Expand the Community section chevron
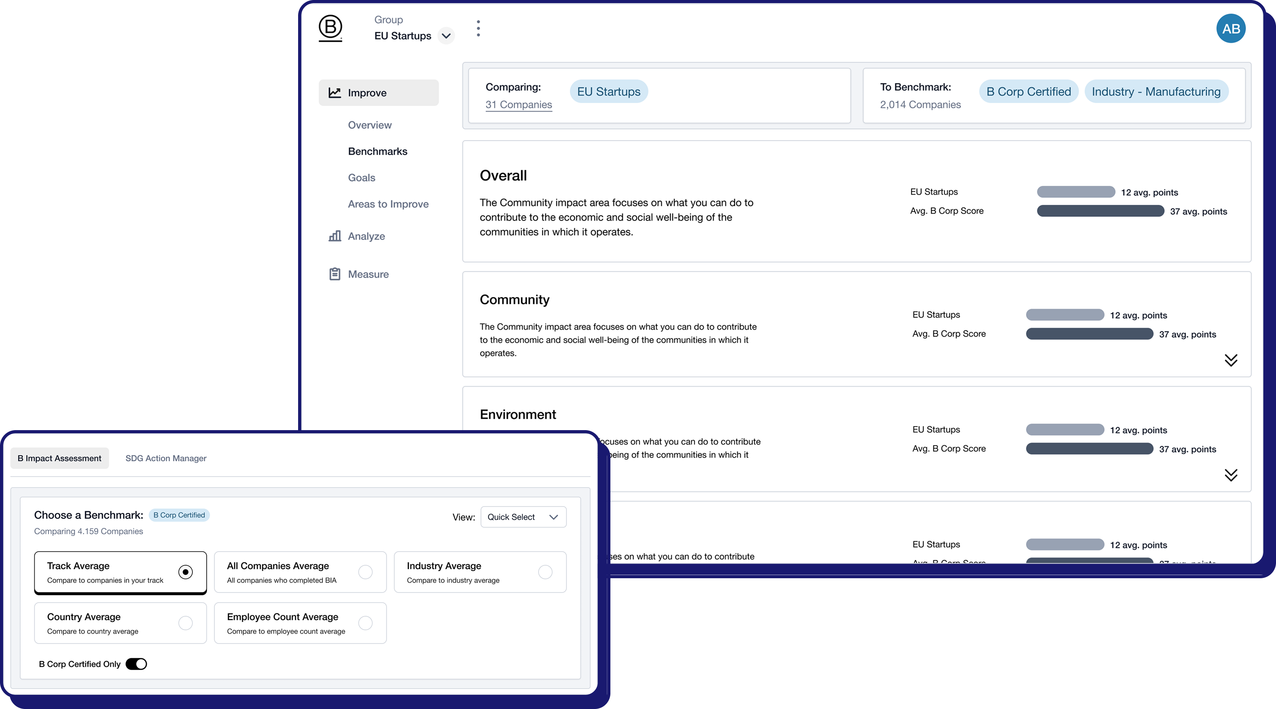The image size is (1276, 709). point(1231,360)
